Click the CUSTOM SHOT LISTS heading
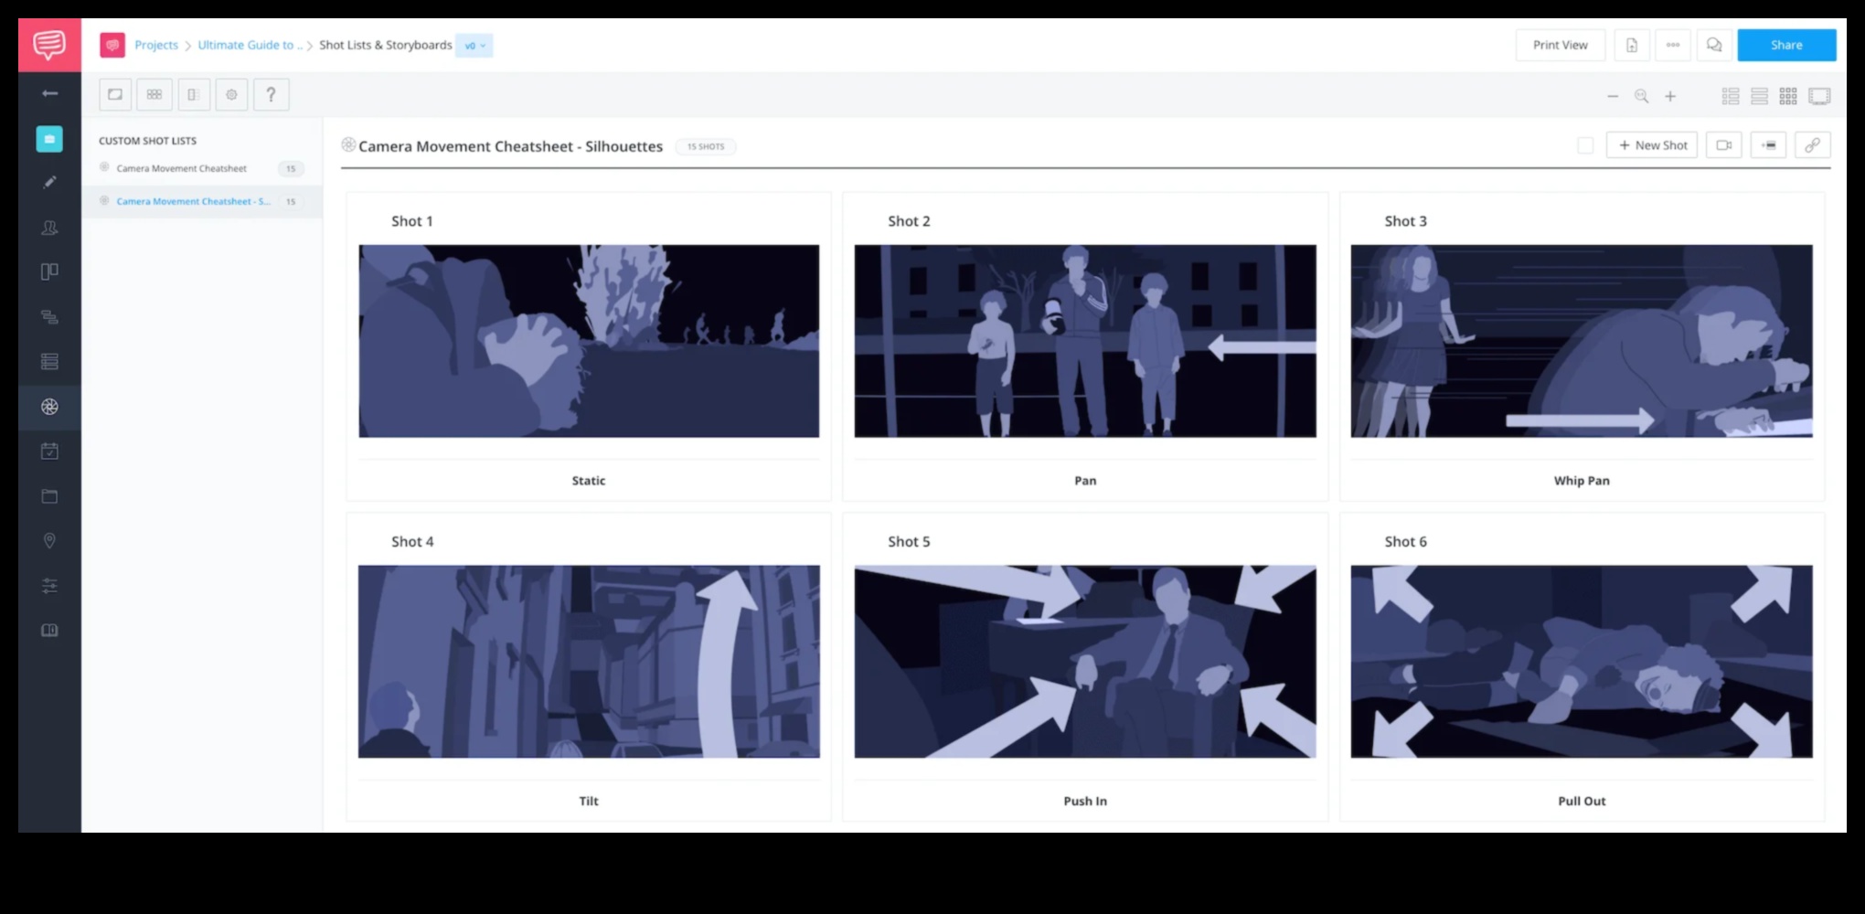Image resolution: width=1865 pixels, height=914 pixels. pos(147,141)
